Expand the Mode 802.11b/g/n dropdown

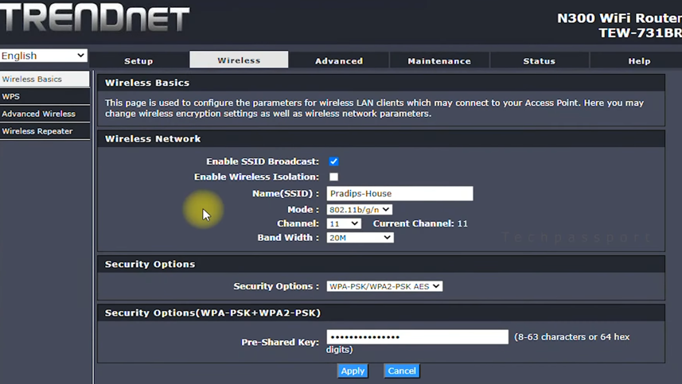tap(360, 210)
